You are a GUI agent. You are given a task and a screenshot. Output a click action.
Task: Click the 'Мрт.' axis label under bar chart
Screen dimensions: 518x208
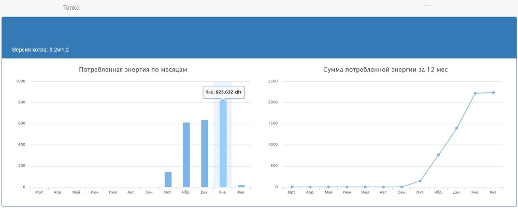pos(40,192)
